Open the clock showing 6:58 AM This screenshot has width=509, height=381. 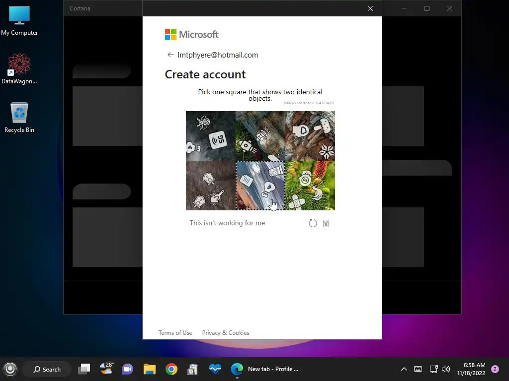coord(471,369)
